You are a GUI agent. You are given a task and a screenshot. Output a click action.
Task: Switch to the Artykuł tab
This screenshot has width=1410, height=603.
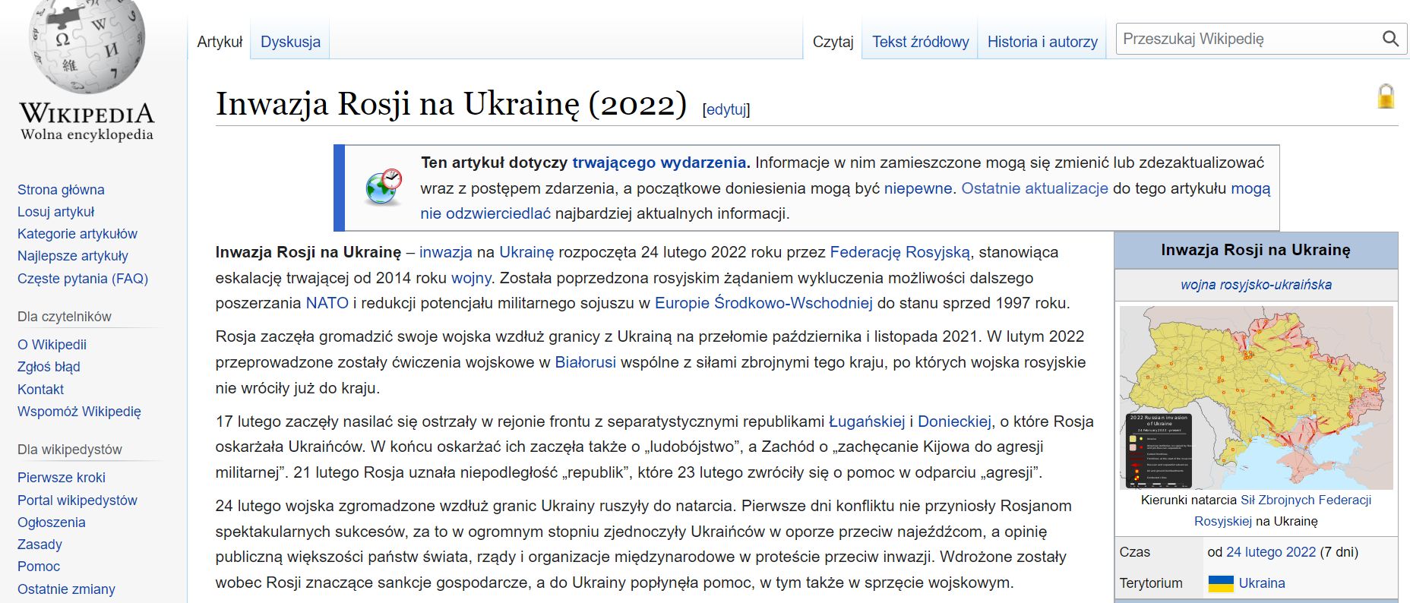(220, 42)
